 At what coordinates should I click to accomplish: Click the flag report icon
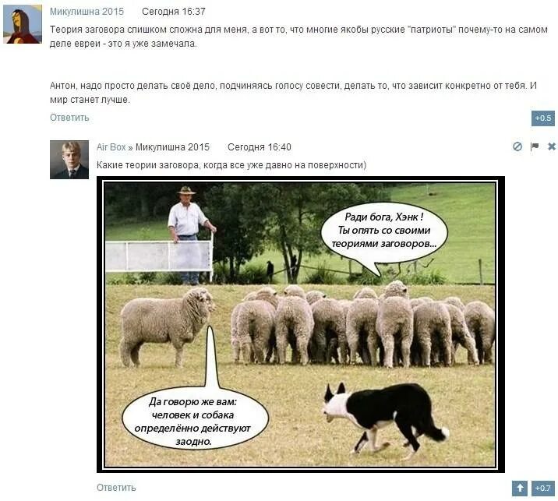[x=535, y=146]
